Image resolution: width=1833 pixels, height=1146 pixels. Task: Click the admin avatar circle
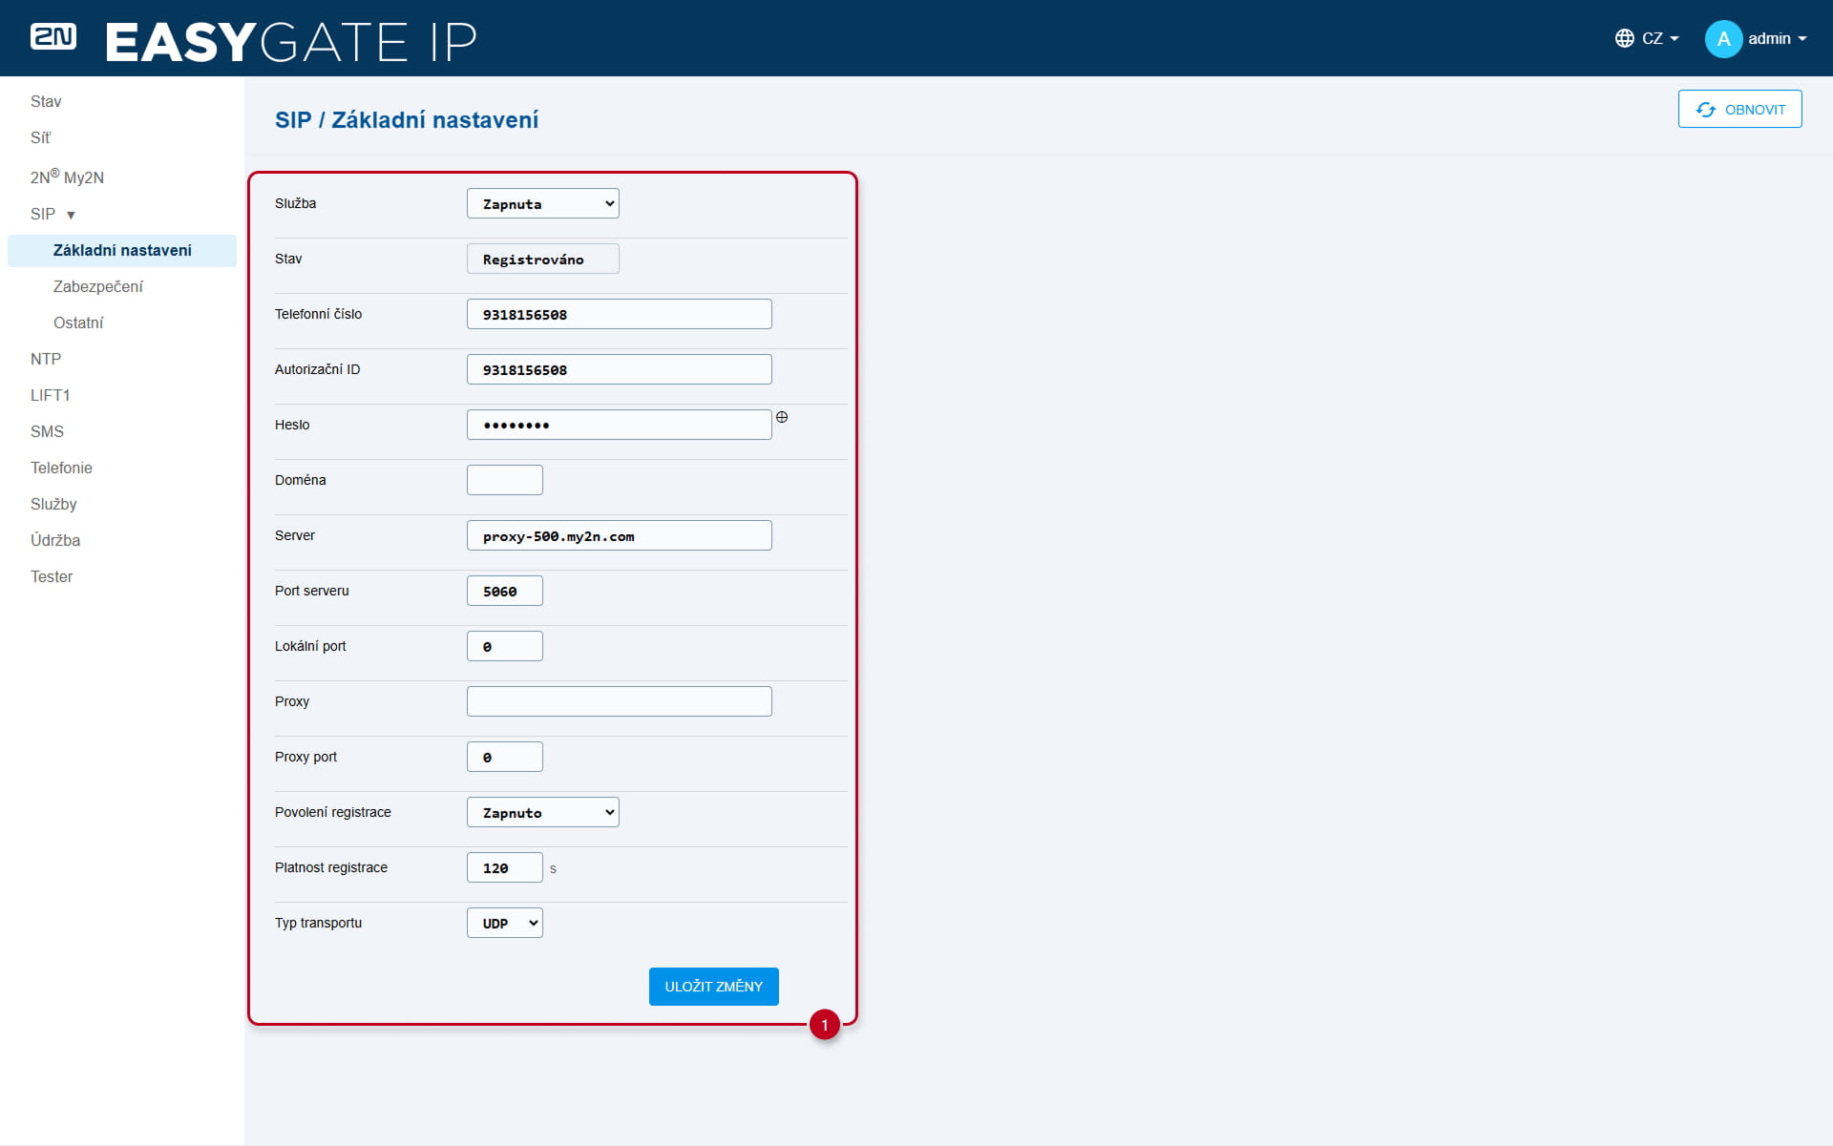coord(1723,39)
